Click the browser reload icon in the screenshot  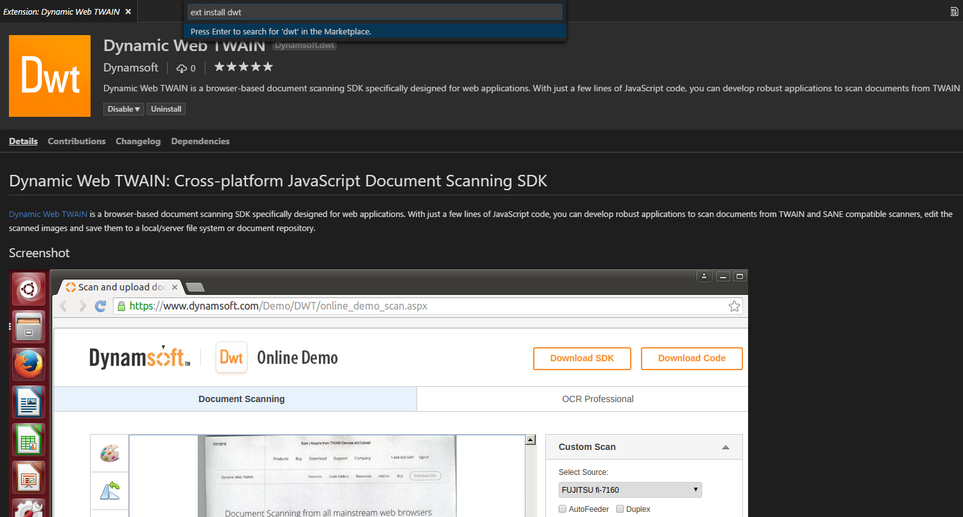(x=100, y=306)
